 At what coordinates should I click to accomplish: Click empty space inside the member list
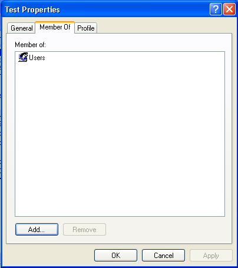point(120,128)
